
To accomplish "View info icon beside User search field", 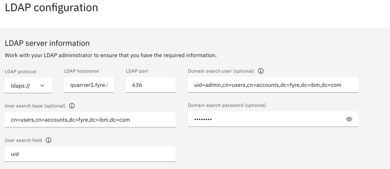I will (x=48, y=140).
